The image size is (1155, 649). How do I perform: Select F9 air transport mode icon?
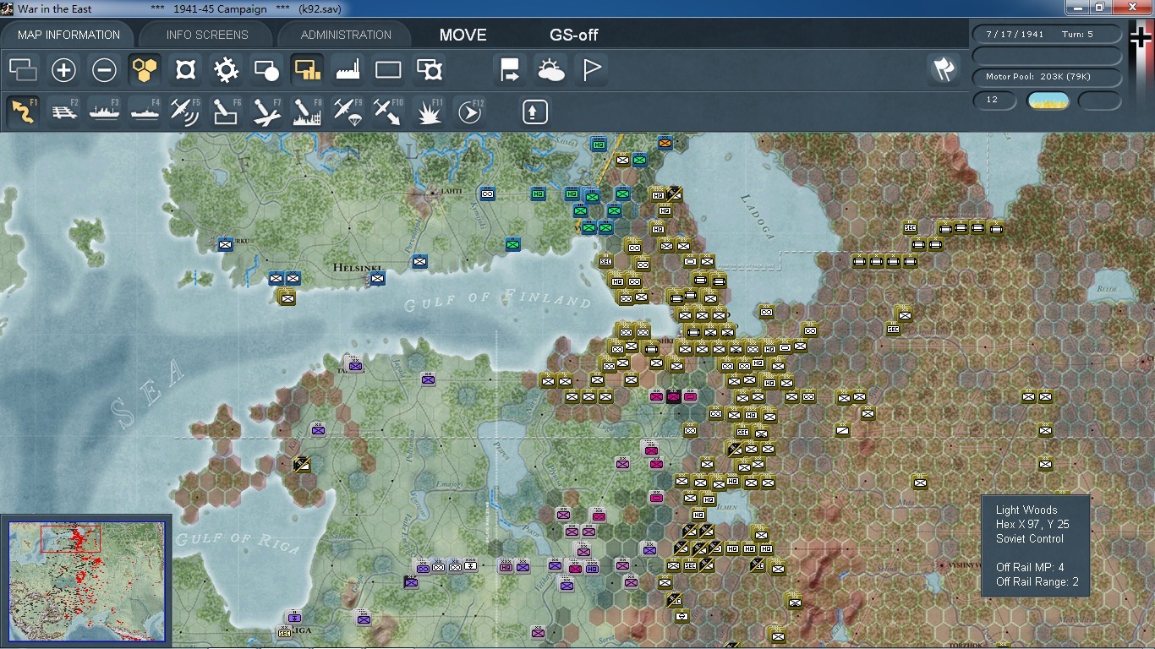(x=348, y=112)
